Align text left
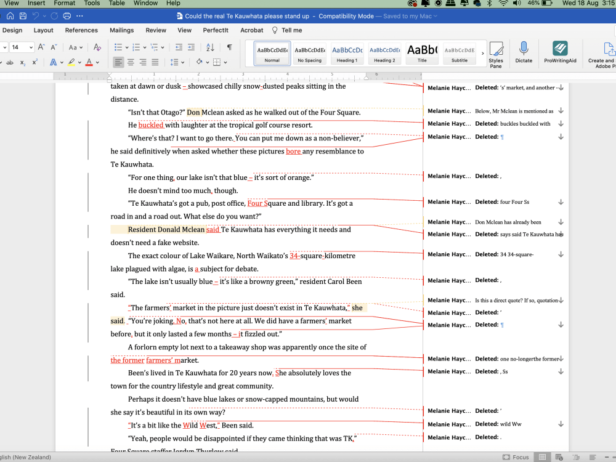616x462 pixels. tap(118, 62)
